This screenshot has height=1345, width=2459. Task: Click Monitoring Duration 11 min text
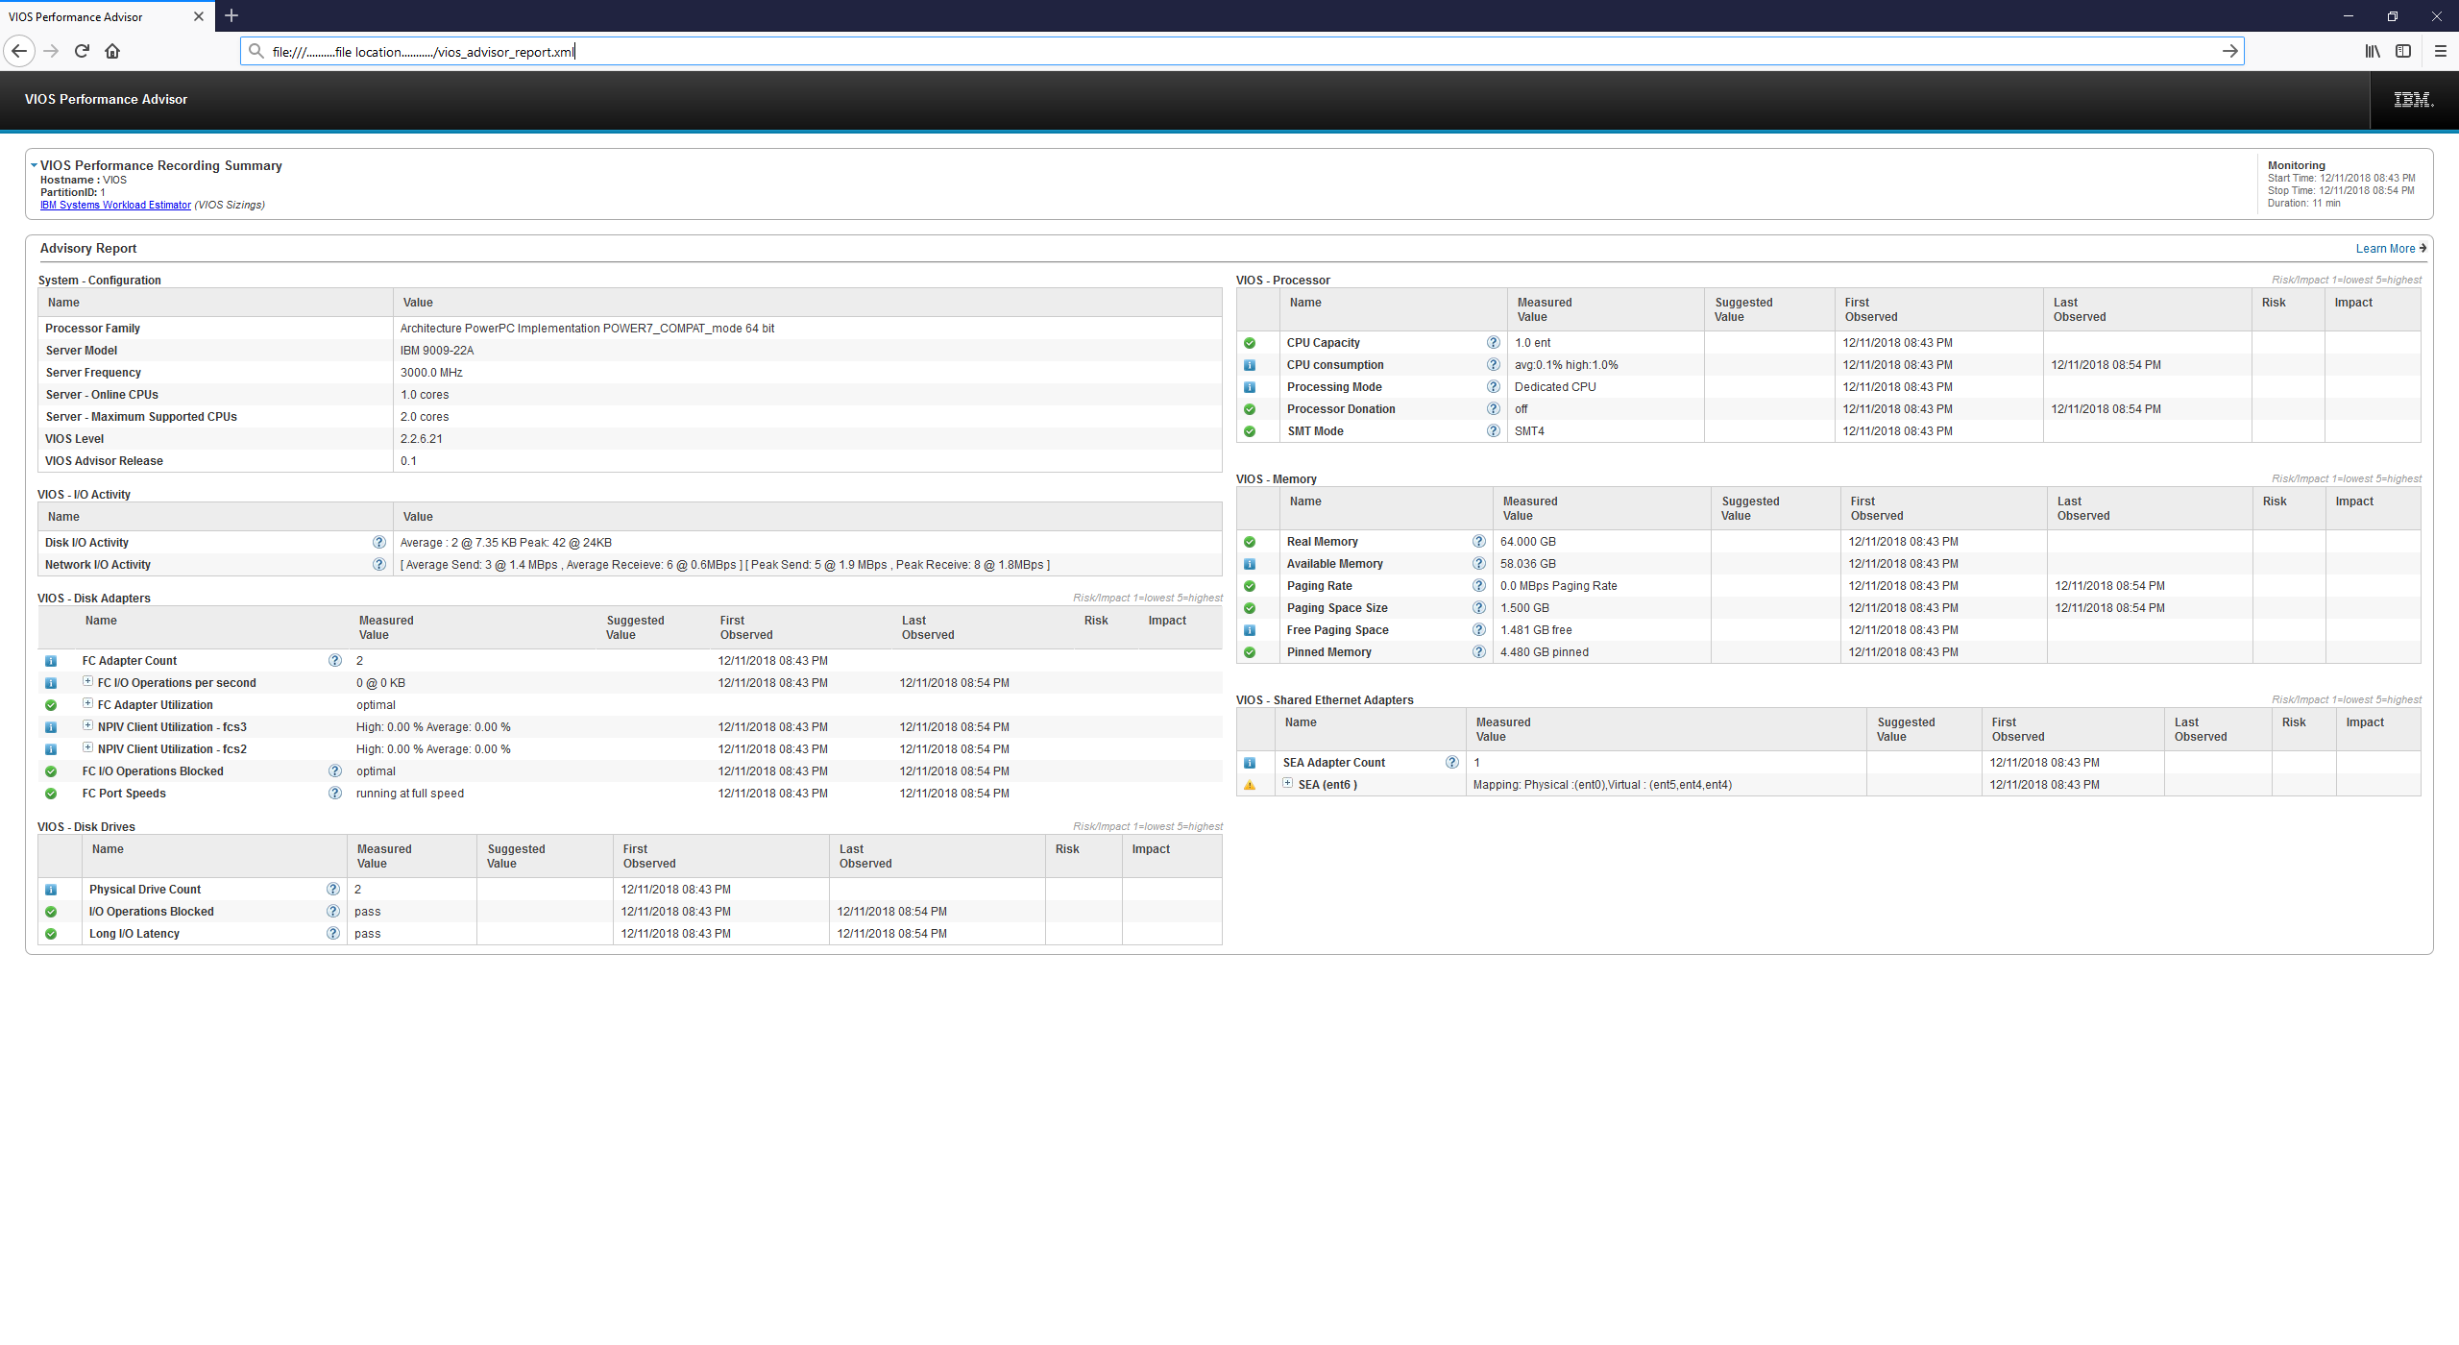click(2303, 204)
